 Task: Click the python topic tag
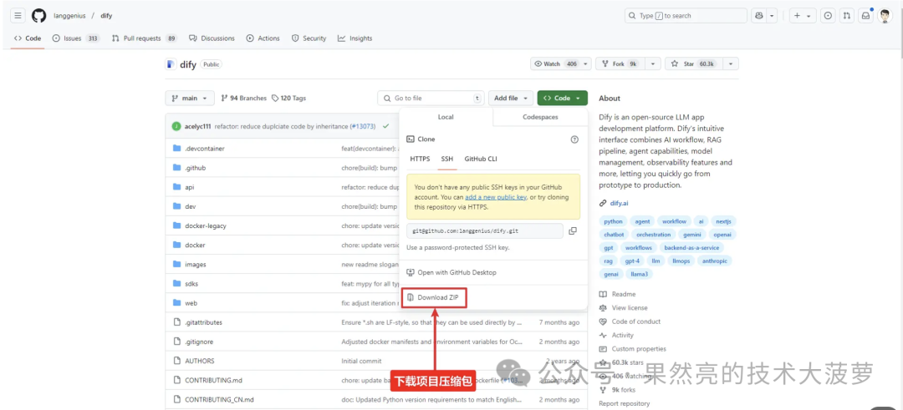614,221
